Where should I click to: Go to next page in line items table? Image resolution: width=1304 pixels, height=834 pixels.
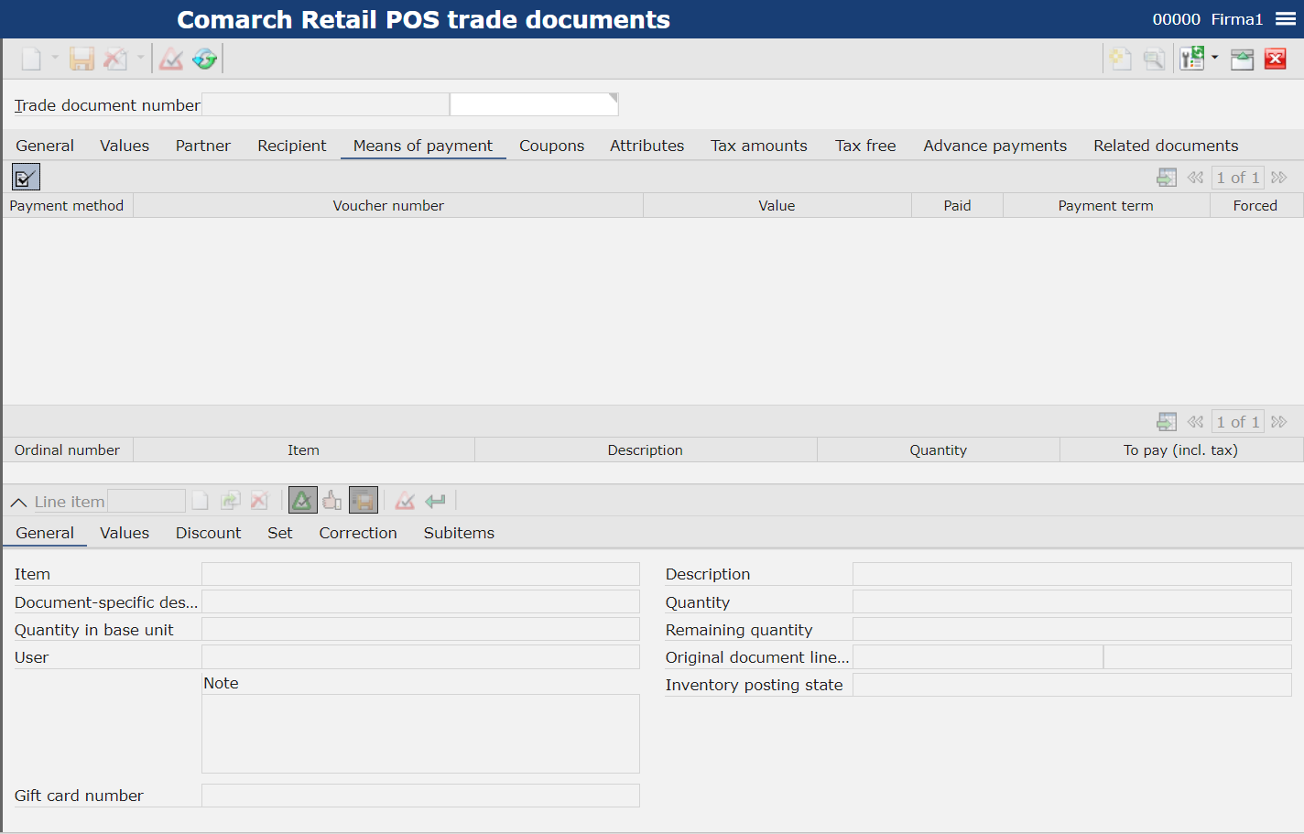[x=1279, y=422]
